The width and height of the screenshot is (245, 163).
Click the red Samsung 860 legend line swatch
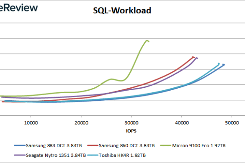[x=93, y=145]
